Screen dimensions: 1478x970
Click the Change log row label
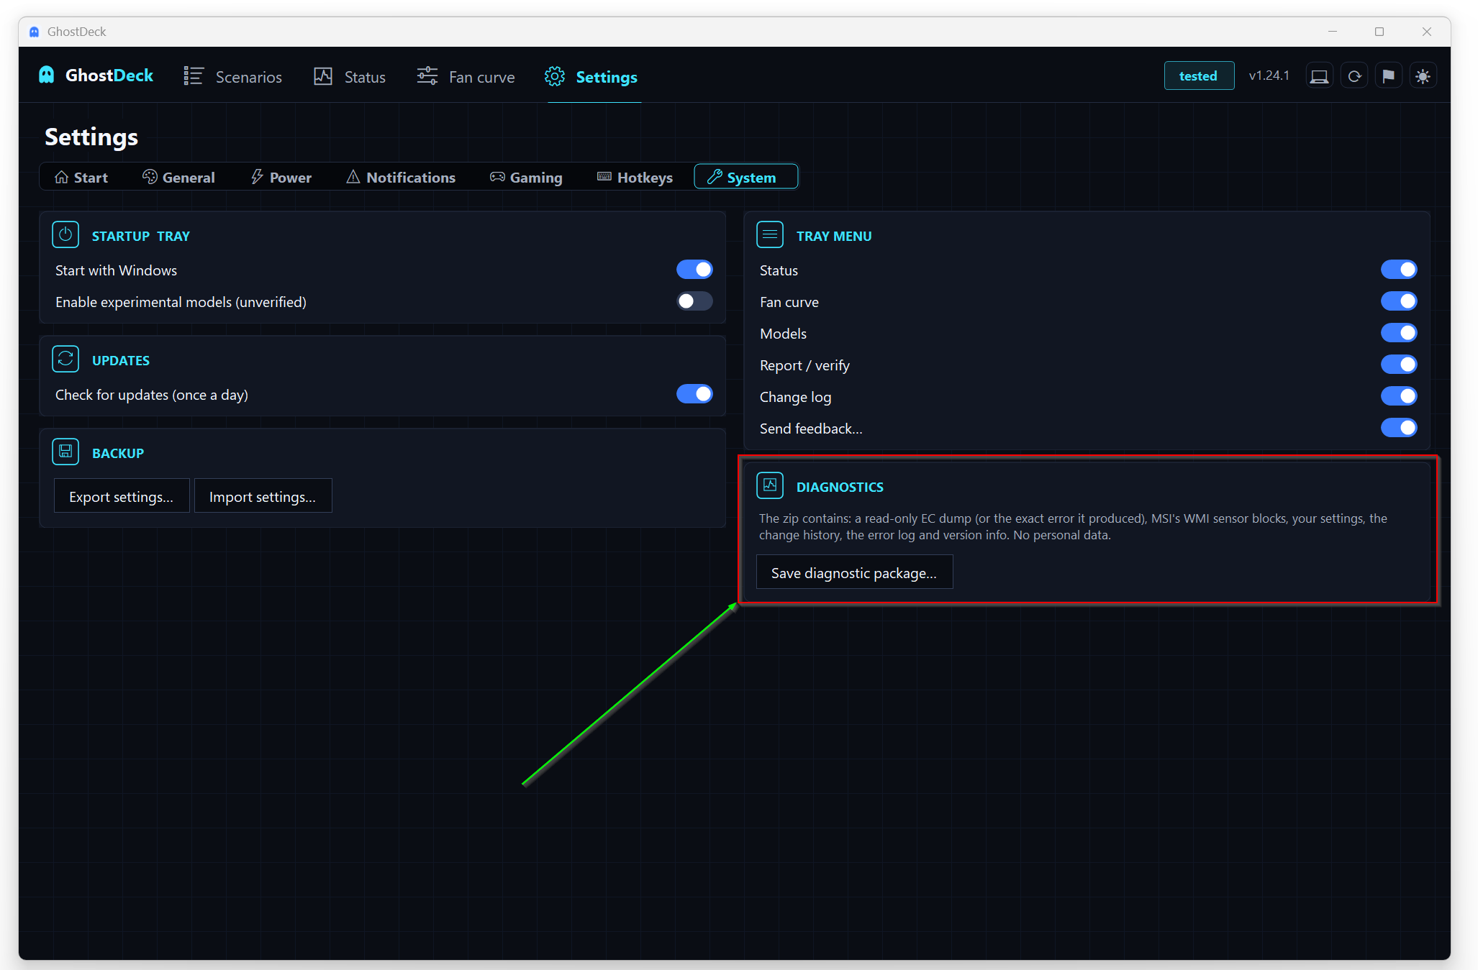point(795,397)
